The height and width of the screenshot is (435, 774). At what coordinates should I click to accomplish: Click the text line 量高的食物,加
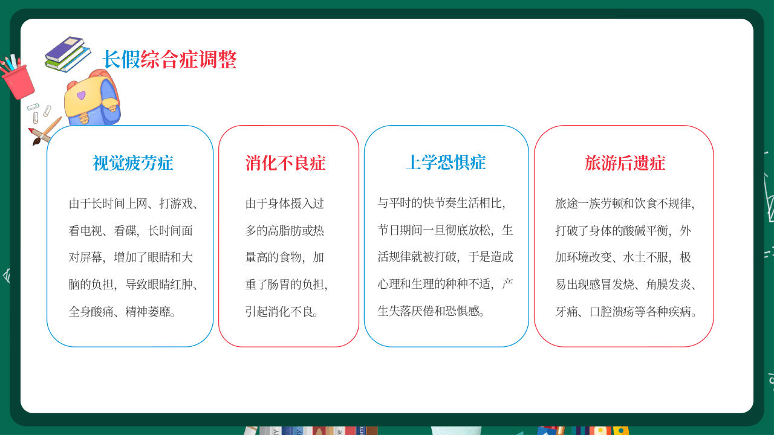(x=285, y=258)
